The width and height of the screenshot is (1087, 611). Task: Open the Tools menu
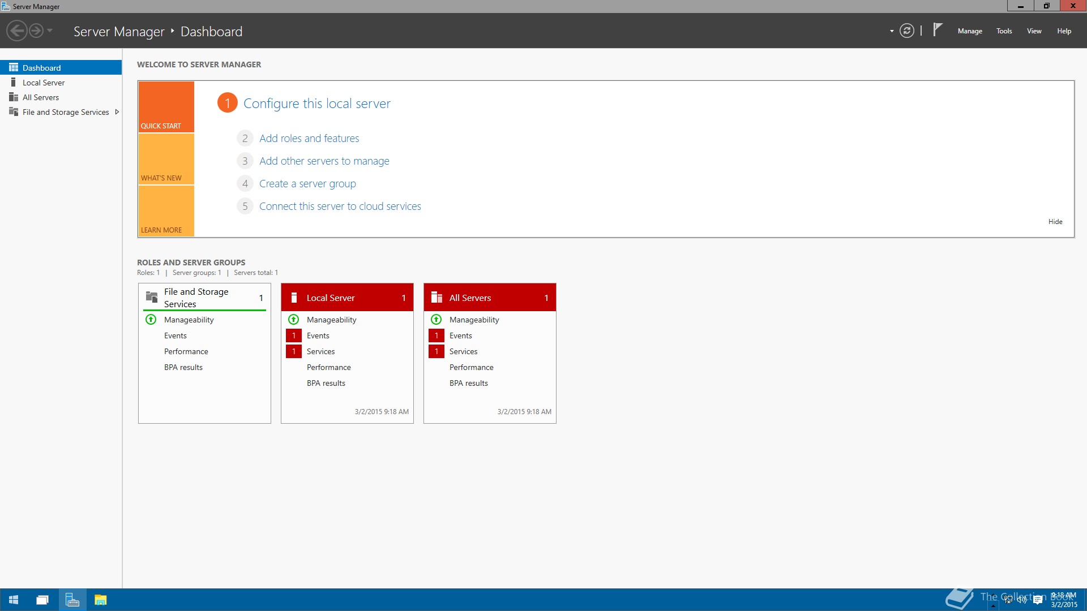click(x=1004, y=31)
